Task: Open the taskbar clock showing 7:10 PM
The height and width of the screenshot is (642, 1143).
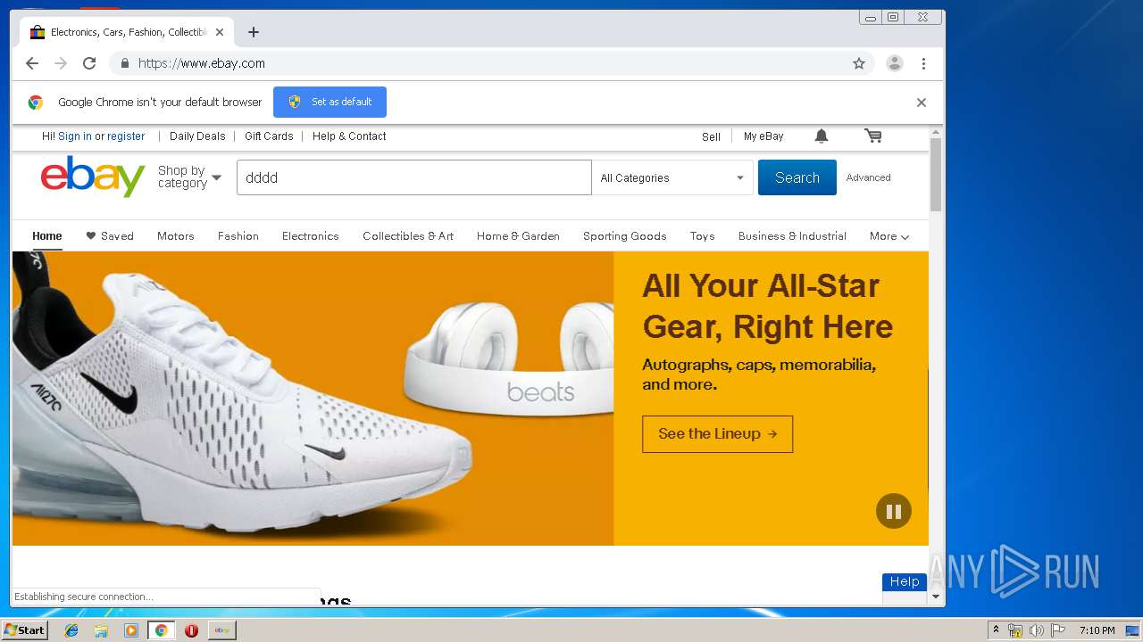Action: 1097,630
